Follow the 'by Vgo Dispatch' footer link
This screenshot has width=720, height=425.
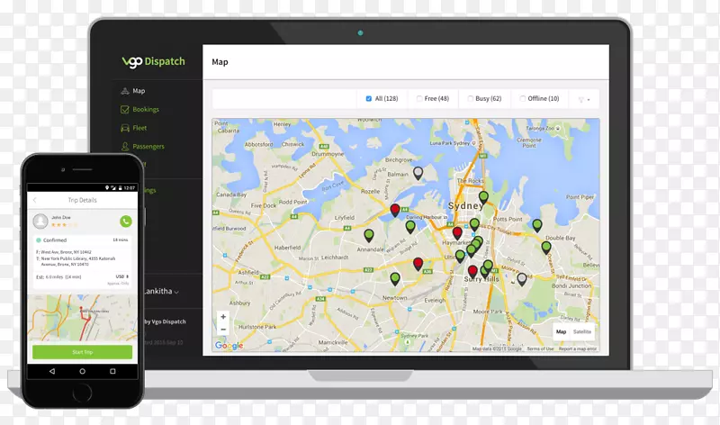tap(166, 321)
